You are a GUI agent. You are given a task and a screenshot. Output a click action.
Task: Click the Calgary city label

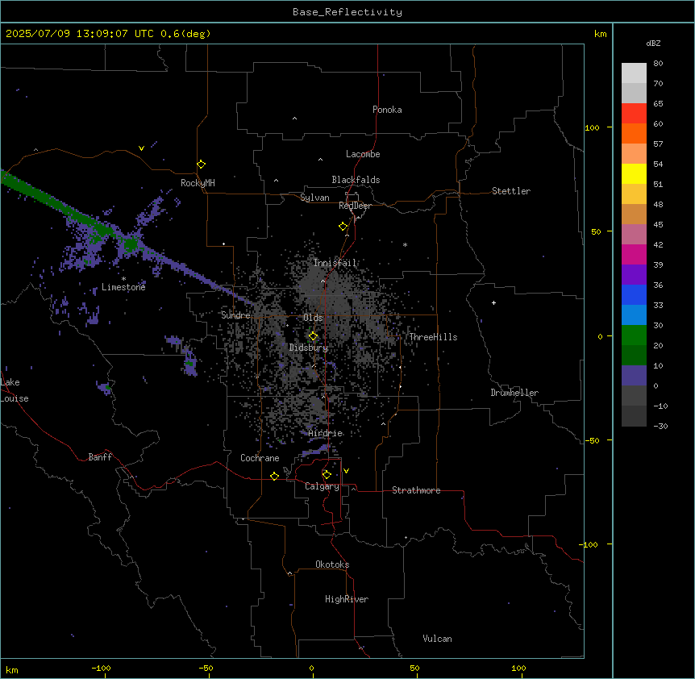pos(322,486)
